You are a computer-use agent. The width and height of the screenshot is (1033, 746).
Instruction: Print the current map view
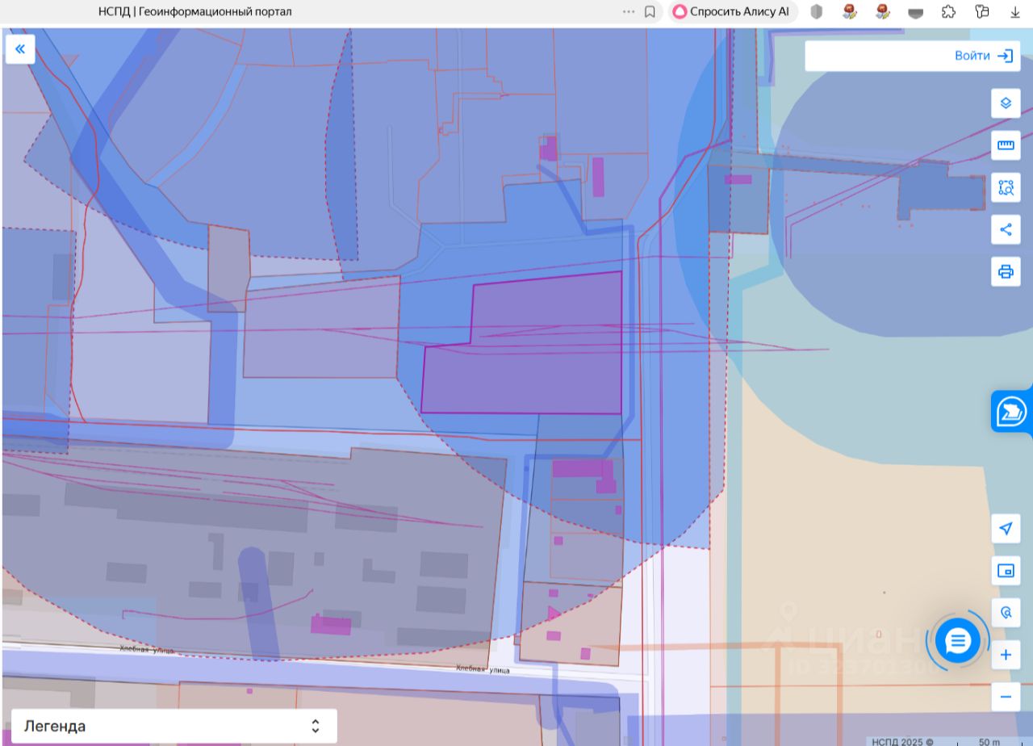coord(1006,271)
